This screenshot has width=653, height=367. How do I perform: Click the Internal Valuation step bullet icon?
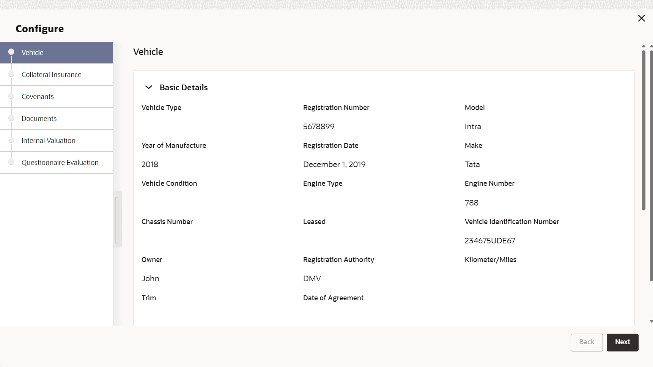(11, 140)
